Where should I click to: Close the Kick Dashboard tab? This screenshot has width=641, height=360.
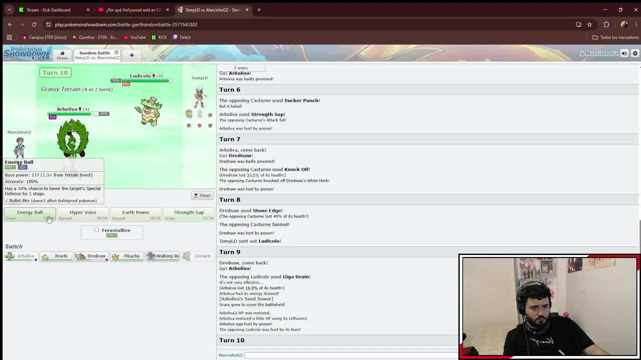point(88,10)
